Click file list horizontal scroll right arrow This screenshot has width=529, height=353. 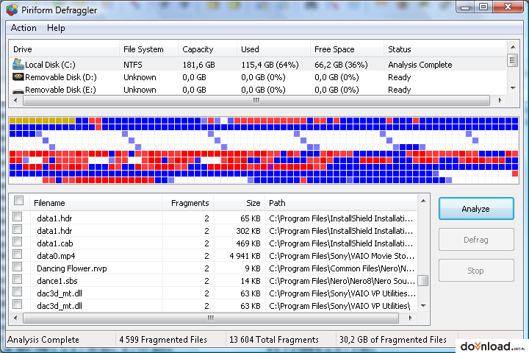[410, 318]
